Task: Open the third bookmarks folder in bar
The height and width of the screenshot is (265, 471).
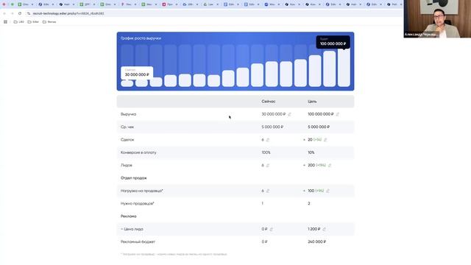Action: [x=49, y=22]
